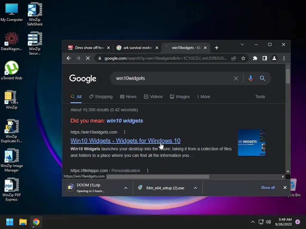Click win10 widgets spelling suggestion

125,121
